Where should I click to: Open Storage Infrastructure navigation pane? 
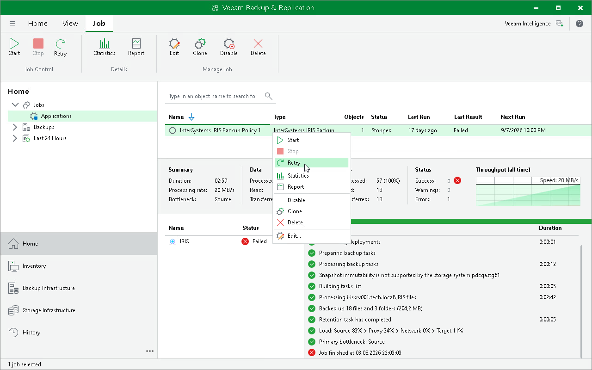[79, 310]
